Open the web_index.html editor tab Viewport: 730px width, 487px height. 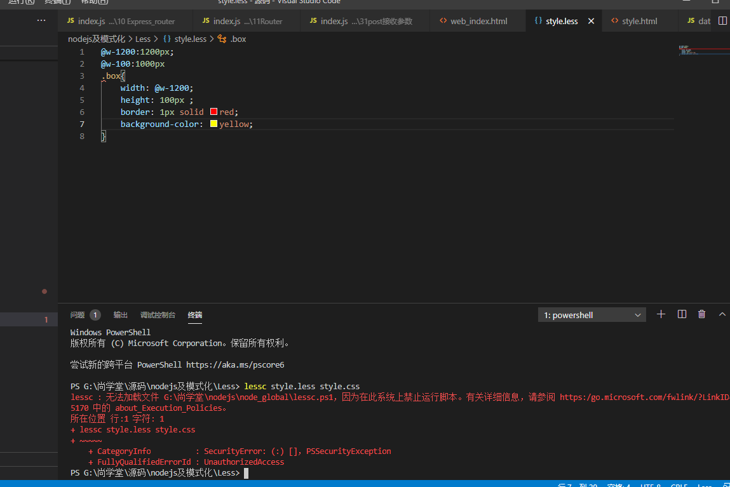(x=478, y=21)
